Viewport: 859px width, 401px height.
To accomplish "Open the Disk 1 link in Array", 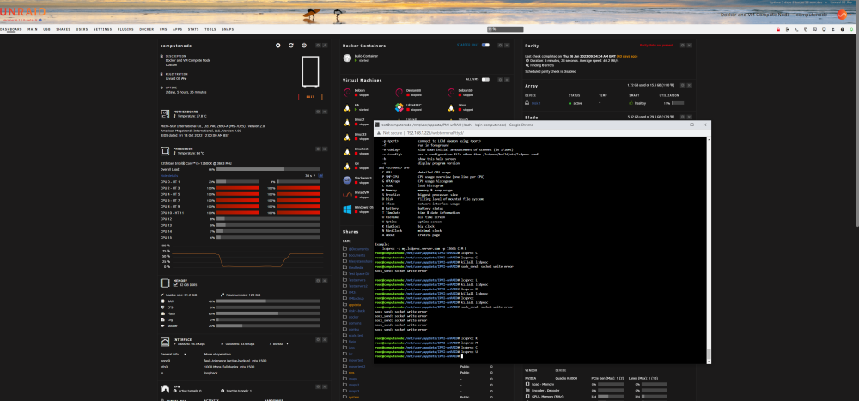I will click(534, 103).
